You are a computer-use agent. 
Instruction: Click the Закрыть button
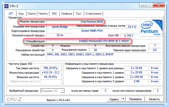tap(154, 99)
